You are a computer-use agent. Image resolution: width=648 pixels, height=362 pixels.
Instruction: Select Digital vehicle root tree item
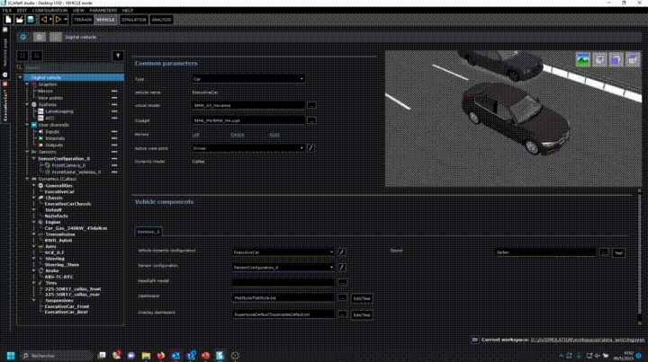(74, 77)
